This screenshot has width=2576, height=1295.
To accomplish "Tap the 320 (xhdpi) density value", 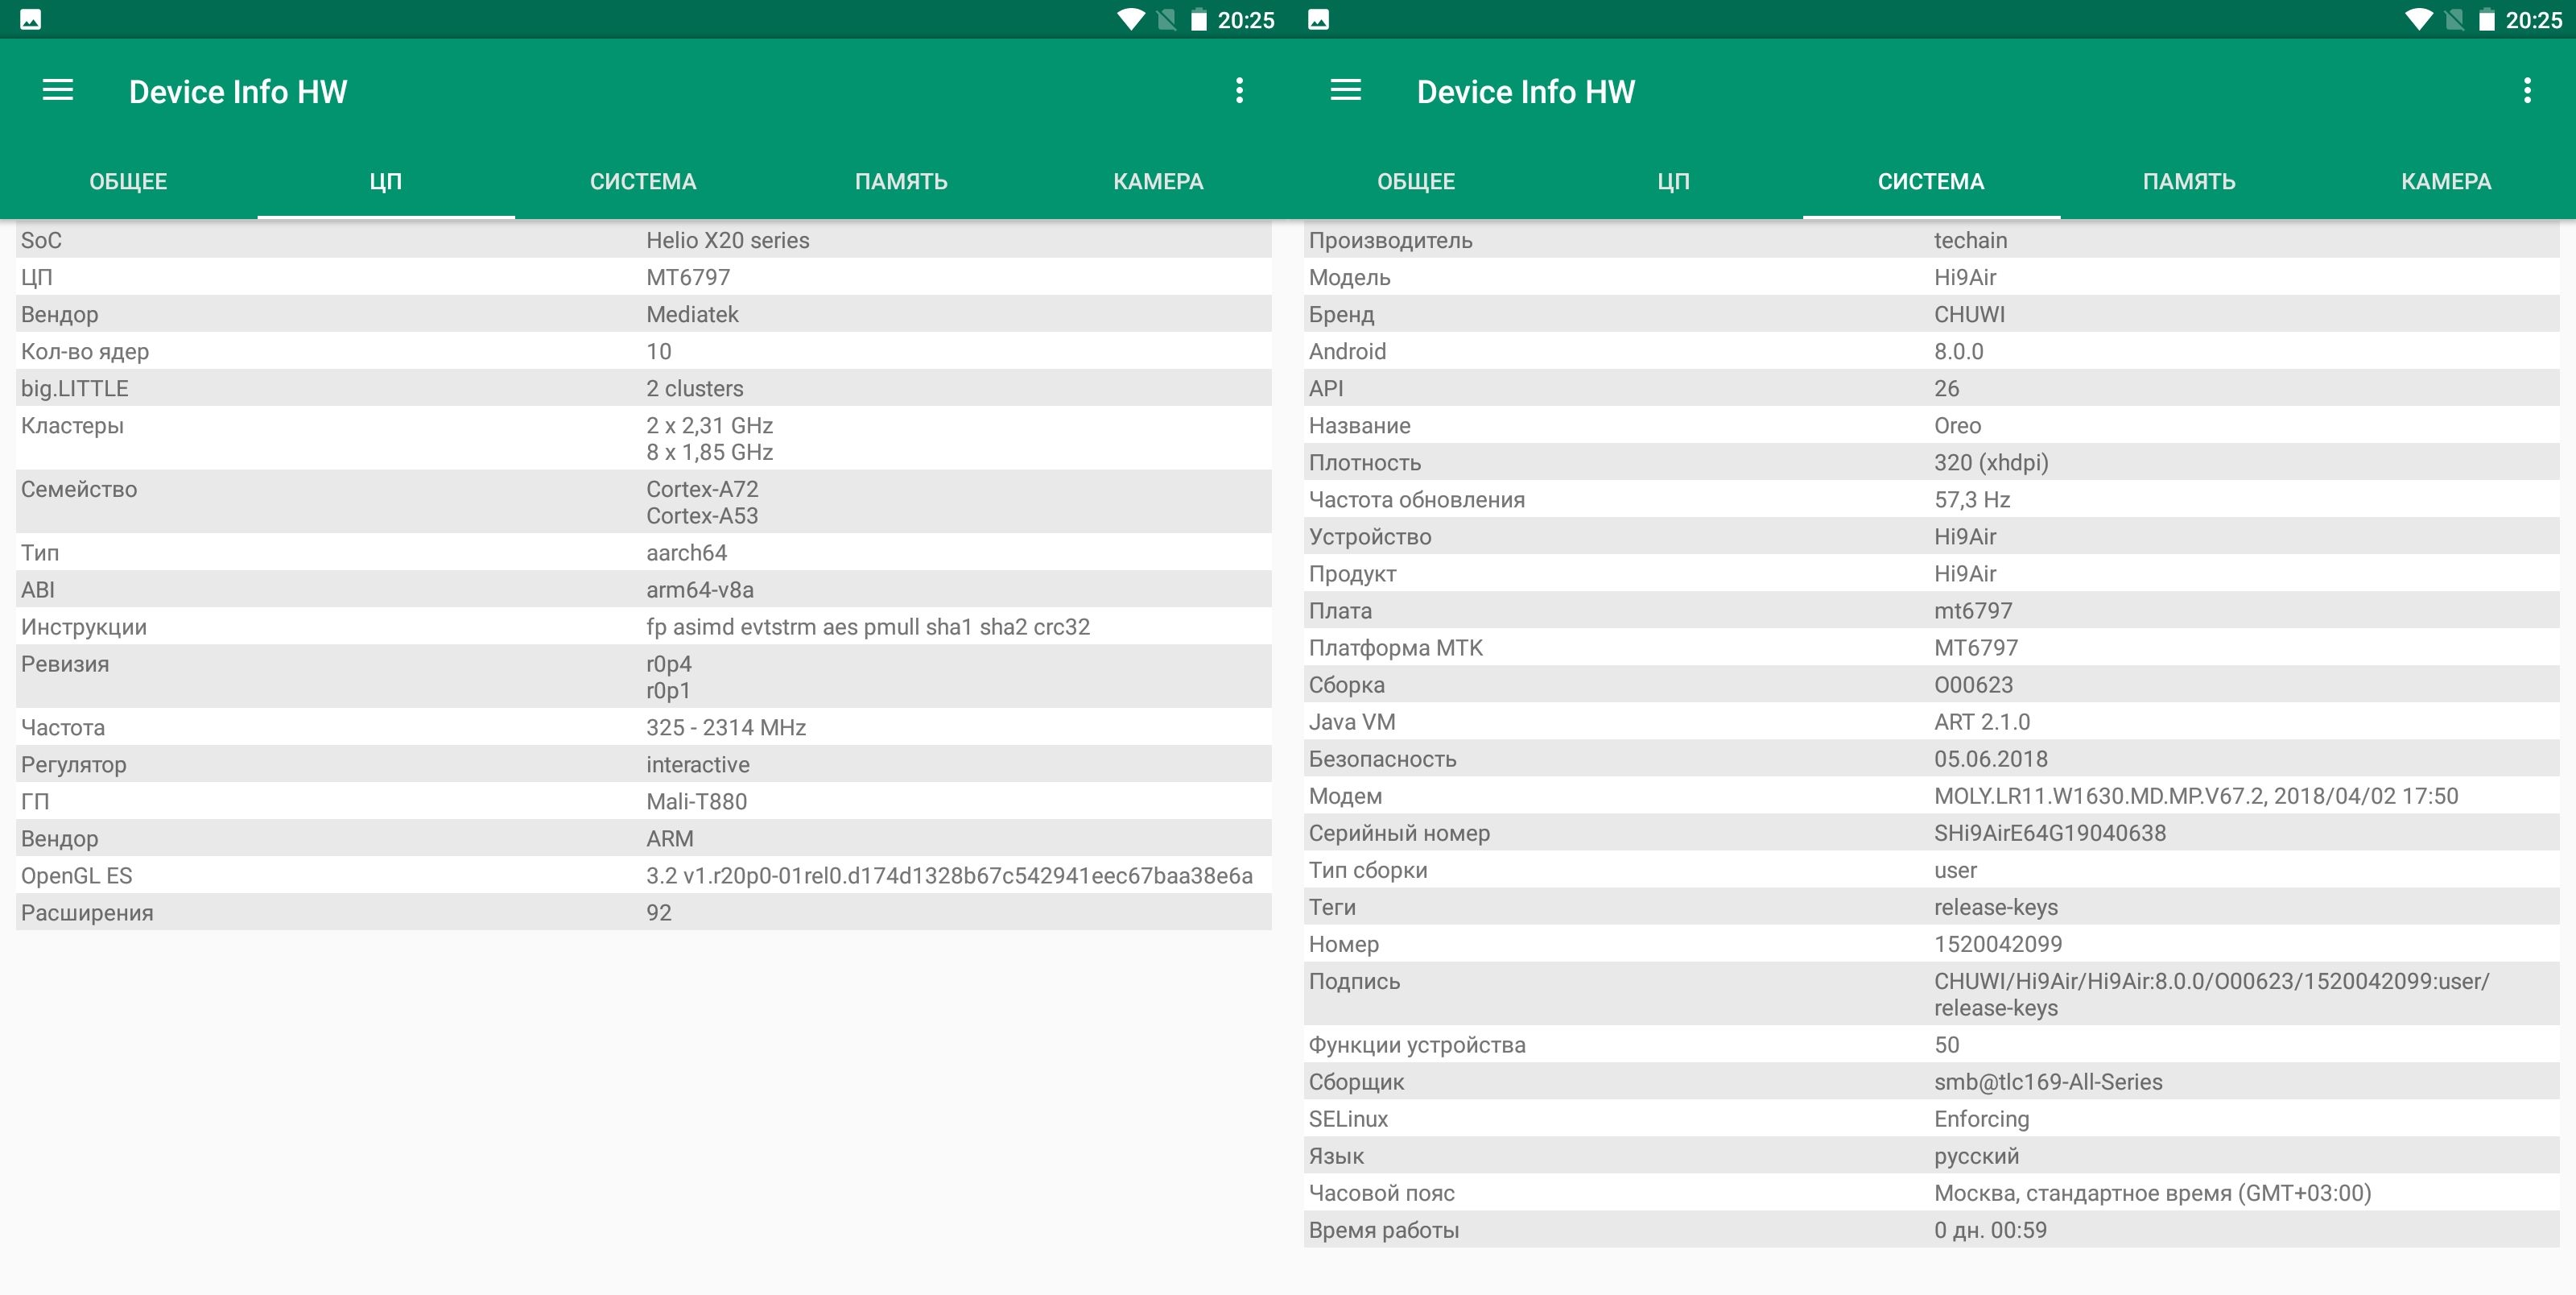I will point(1991,462).
